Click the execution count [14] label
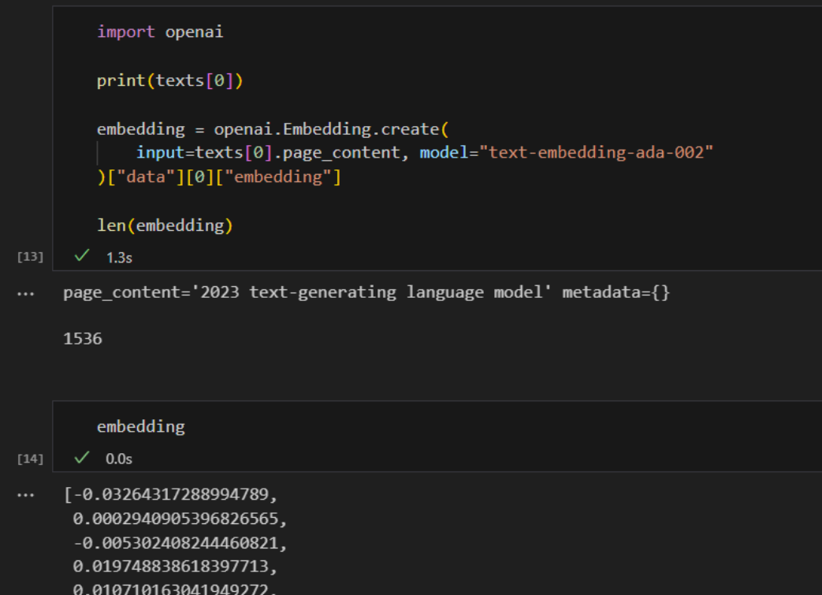 pos(30,459)
